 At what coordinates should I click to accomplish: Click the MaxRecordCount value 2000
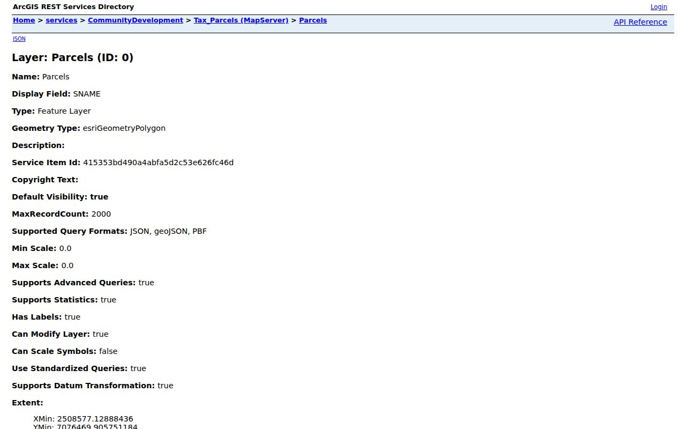pos(101,214)
